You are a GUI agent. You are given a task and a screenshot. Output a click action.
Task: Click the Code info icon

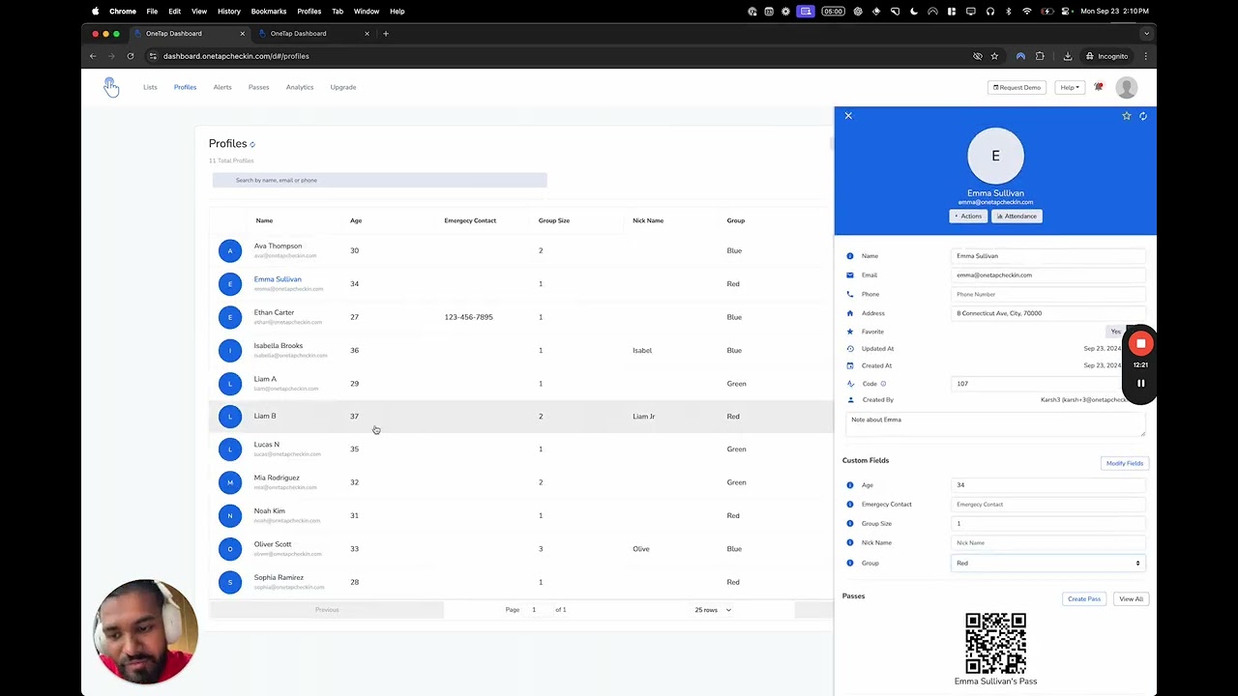click(x=883, y=384)
